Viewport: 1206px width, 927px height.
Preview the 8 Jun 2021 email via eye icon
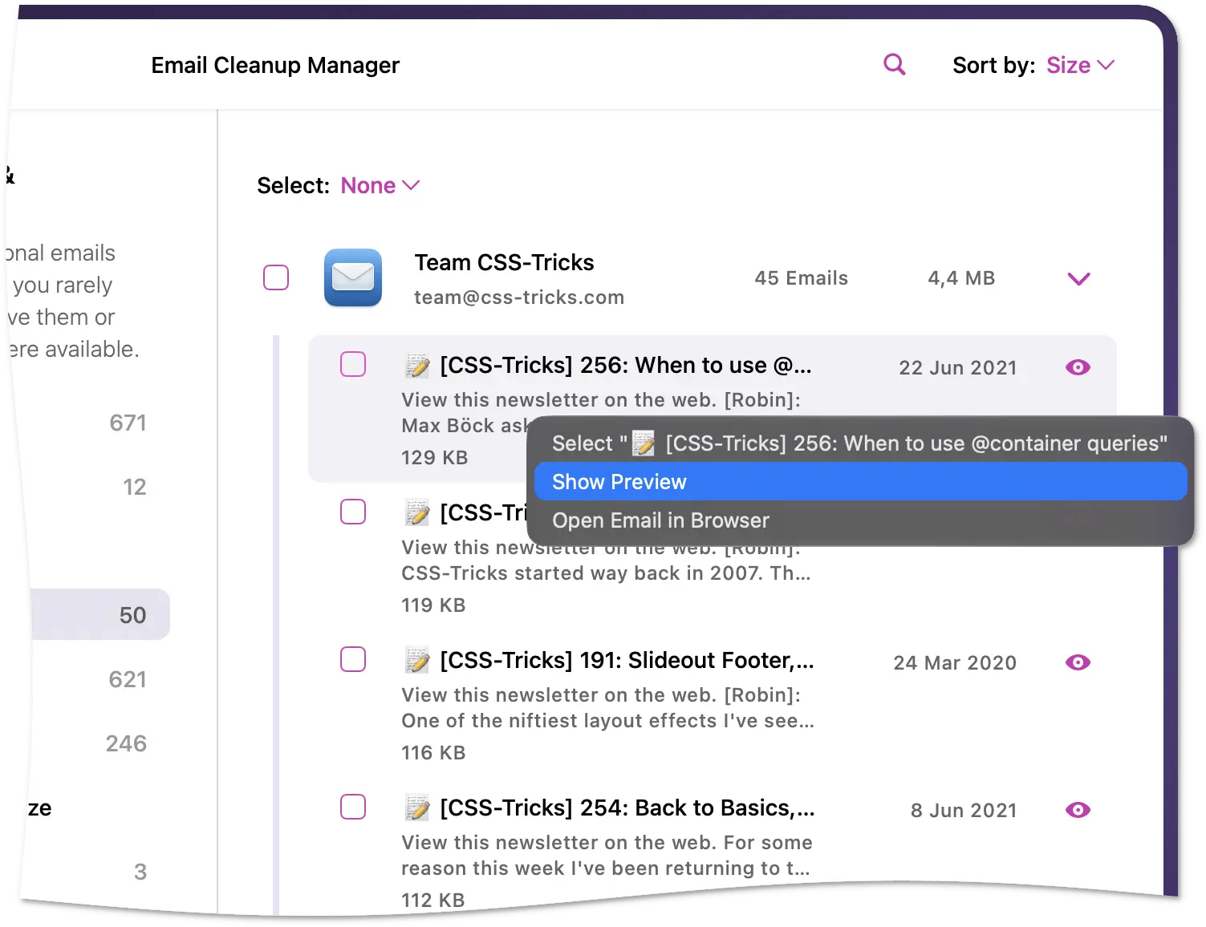tap(1078, 810)
